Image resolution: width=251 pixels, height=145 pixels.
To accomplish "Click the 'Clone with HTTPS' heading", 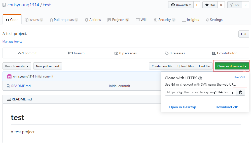I will (x=181, y=78).
